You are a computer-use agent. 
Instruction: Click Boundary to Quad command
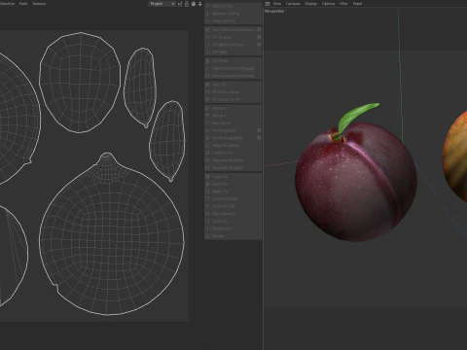(x=233, y=167)
